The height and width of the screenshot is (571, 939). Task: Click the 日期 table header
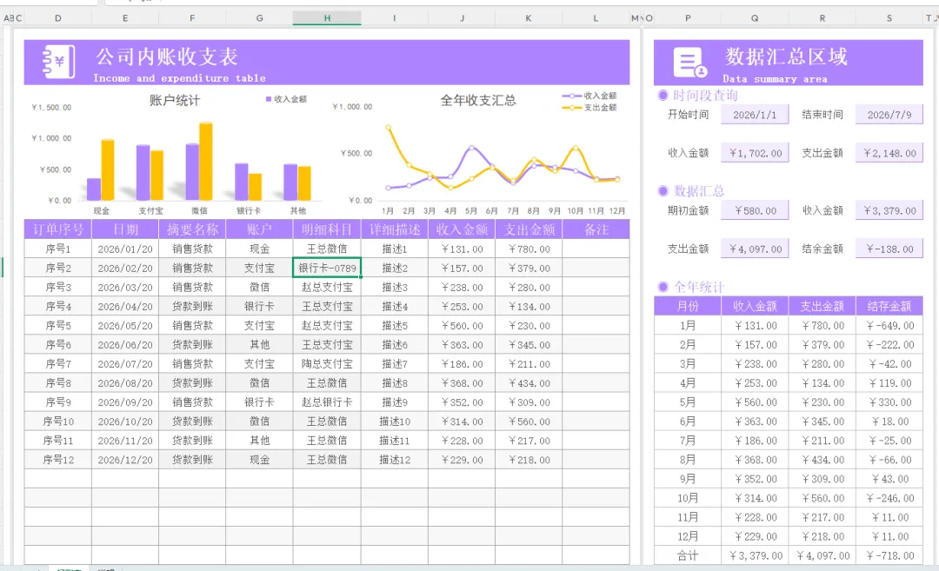click(x=125, y=229)
